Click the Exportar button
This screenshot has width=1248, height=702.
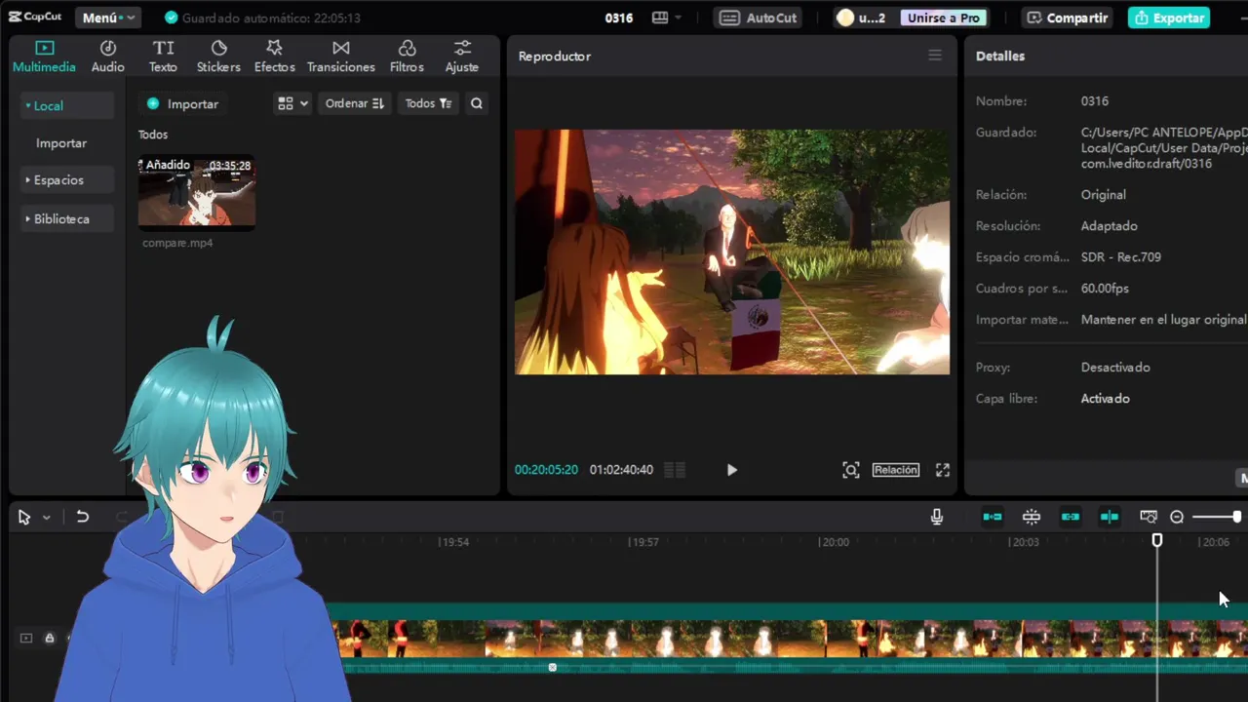click(1169, 18)
